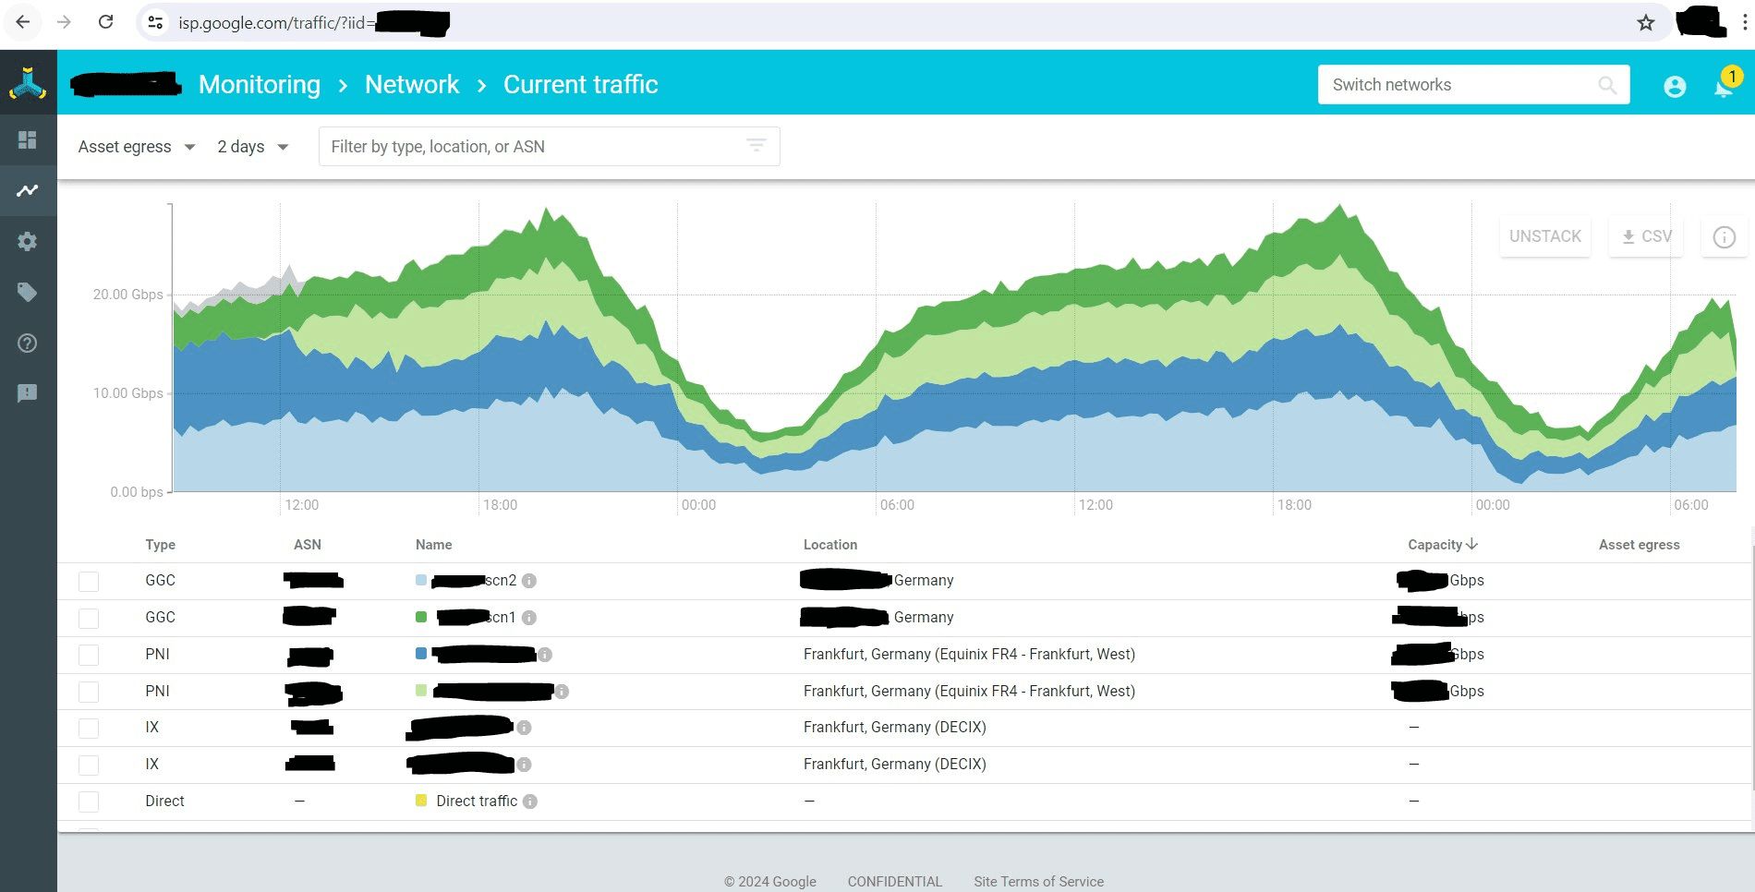Click info icon in first IX row

(524, 728)
